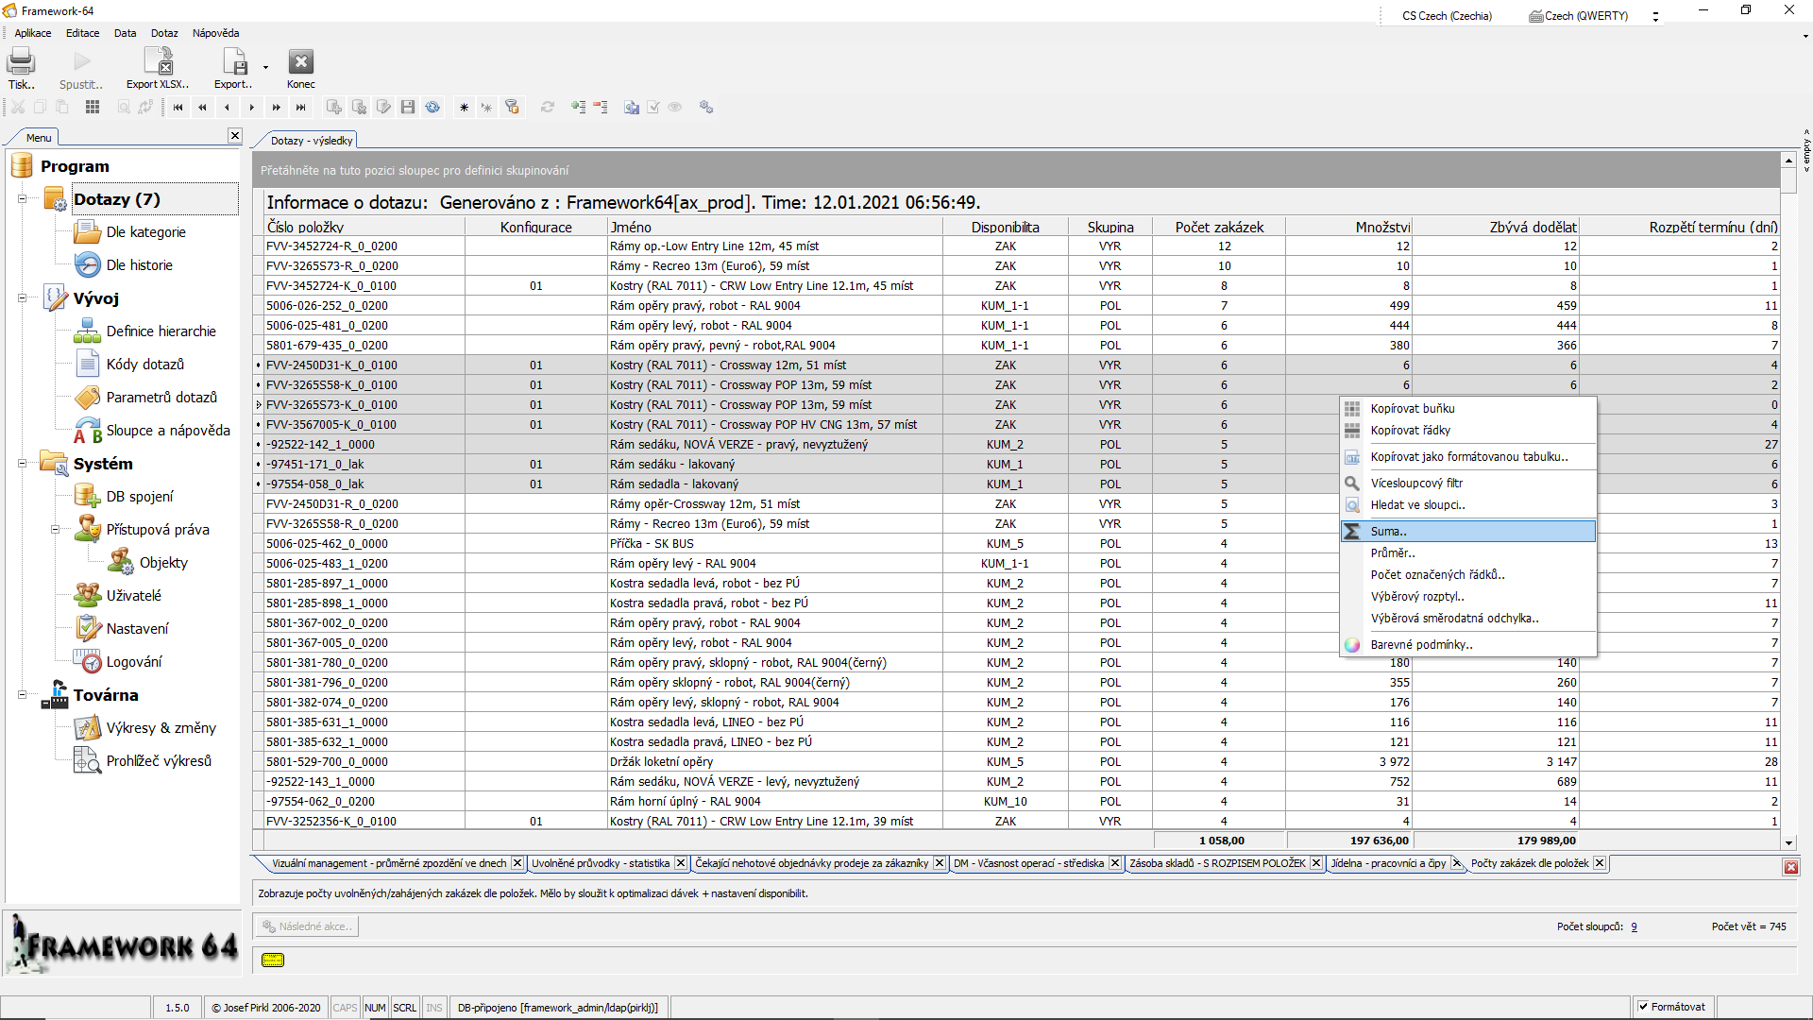Open DB spojení tree item

pos(140,497)
